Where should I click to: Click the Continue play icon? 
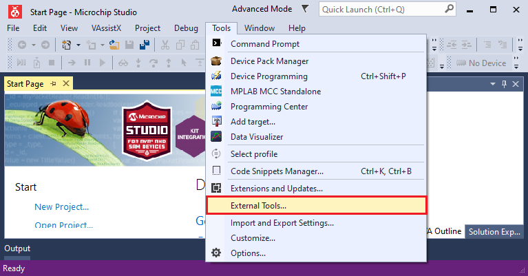point(103,63)
